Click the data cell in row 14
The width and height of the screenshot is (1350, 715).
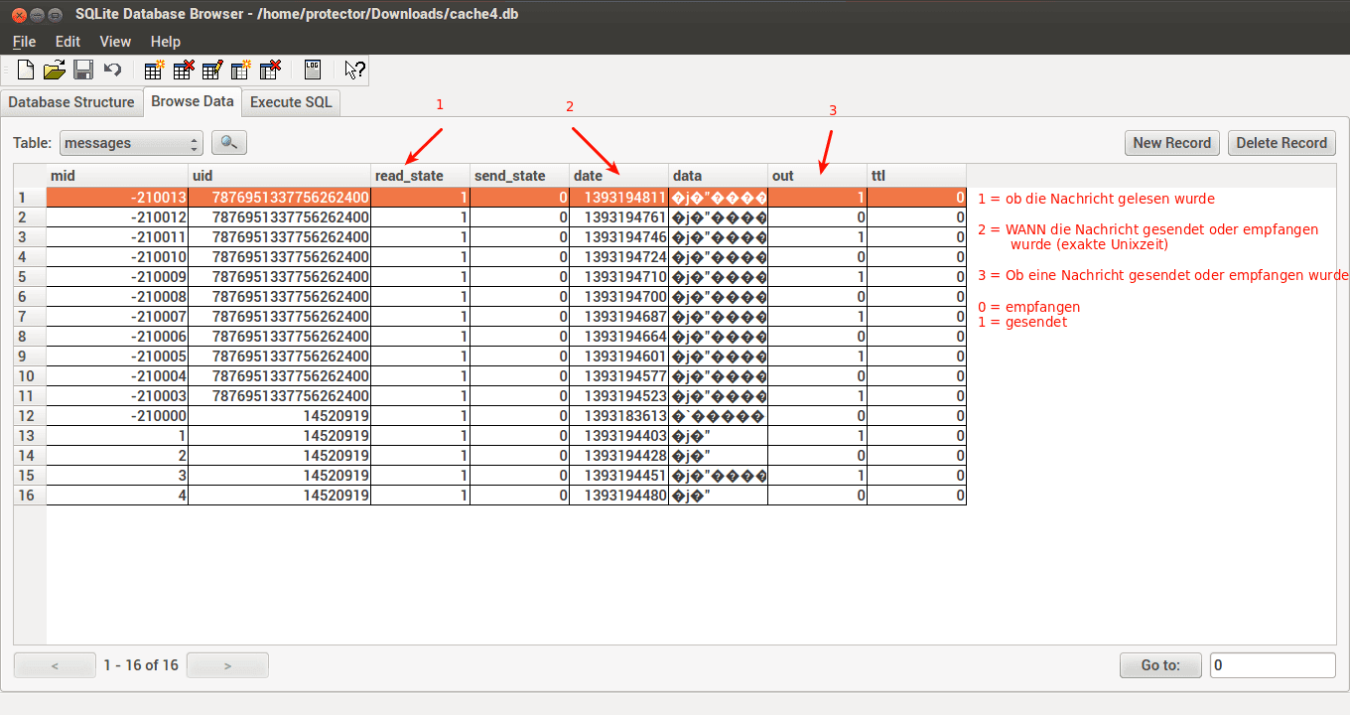719,456
